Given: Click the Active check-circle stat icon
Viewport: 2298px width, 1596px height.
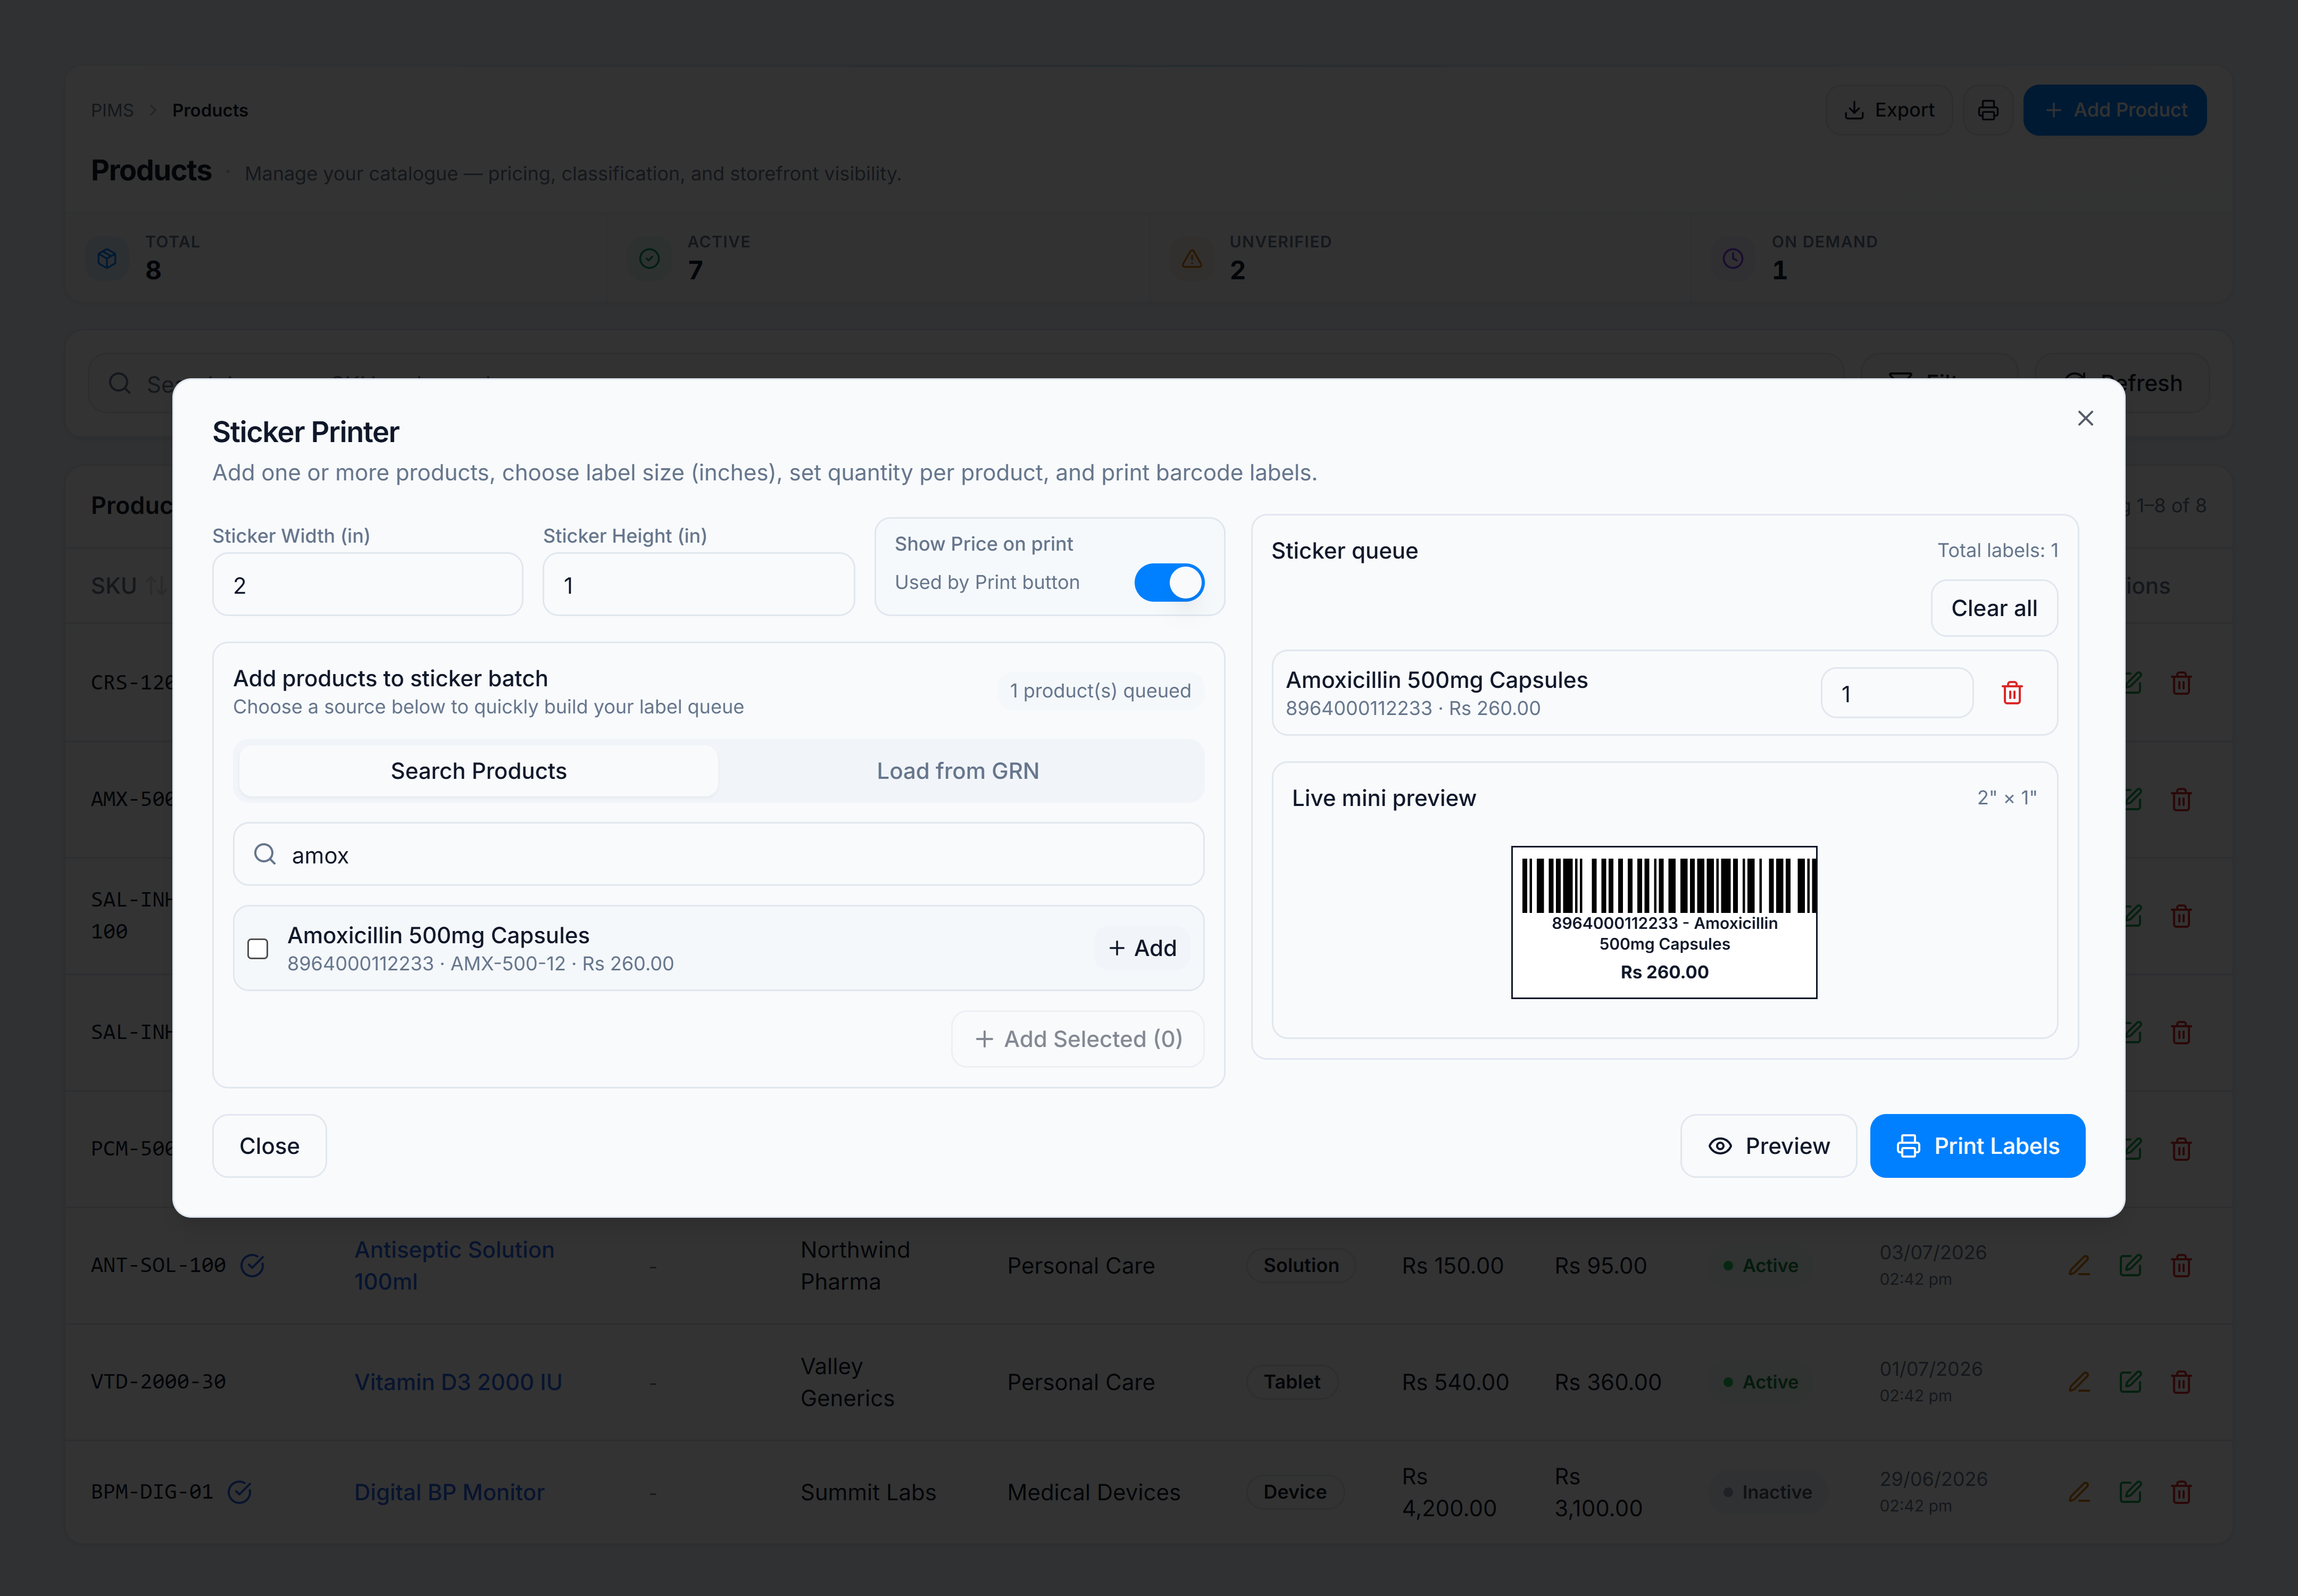Looking at the screenshot, I should pos(649,258).
